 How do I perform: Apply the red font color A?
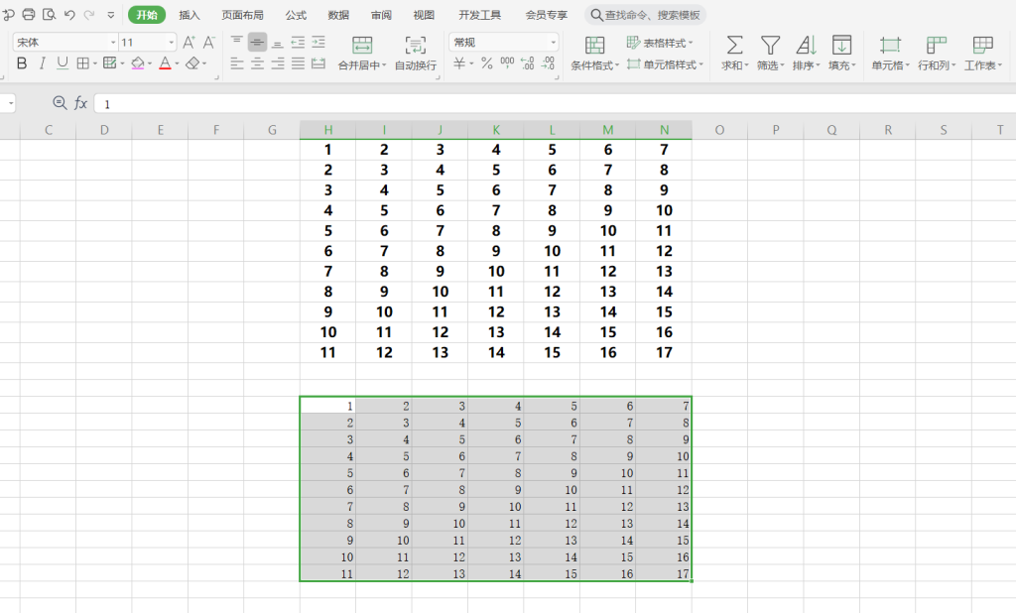click(165, 62)
